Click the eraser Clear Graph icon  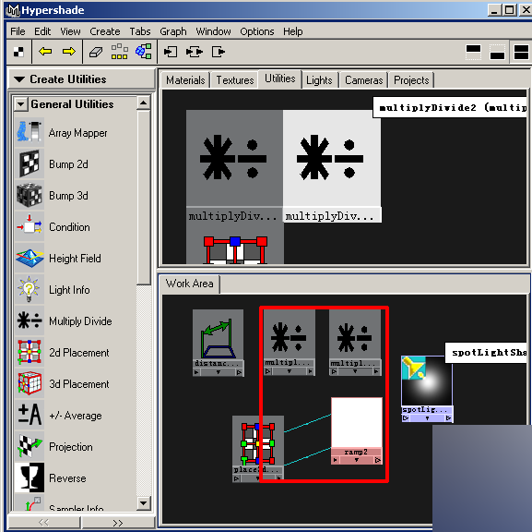coord(96,52)
